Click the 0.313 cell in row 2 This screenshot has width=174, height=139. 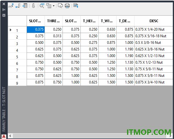pyautogui.click(x=54, y=36)
